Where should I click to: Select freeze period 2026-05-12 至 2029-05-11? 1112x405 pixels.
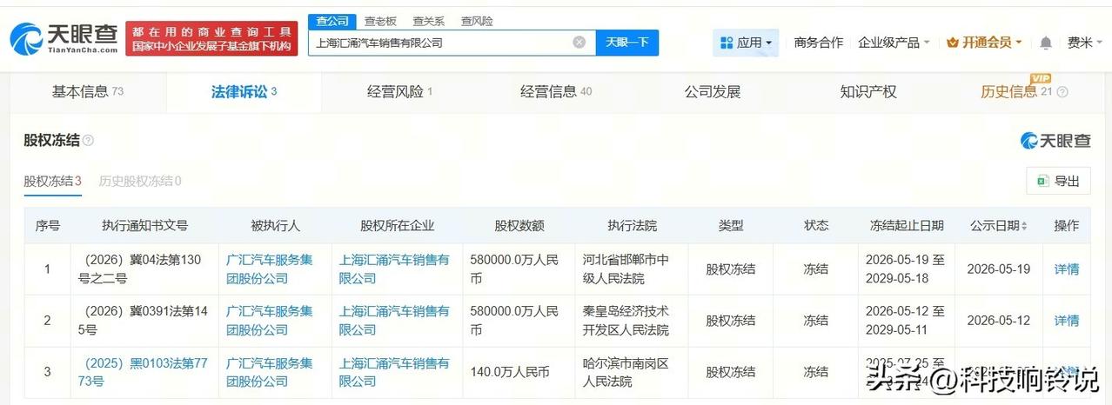point(905,321)
